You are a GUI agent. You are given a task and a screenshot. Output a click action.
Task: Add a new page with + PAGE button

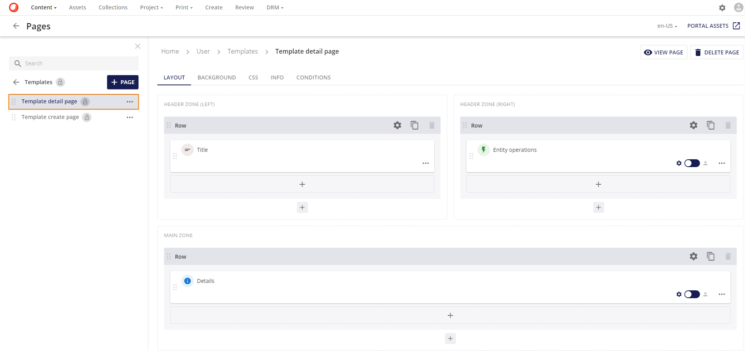(x=122, y=82)
